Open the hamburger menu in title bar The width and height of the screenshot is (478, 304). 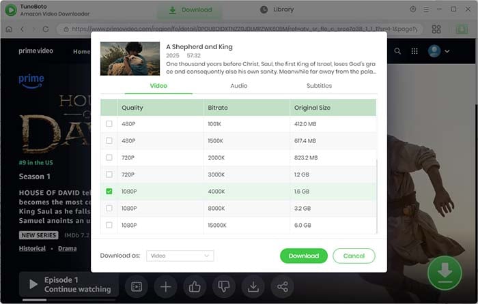pos(426,10)
